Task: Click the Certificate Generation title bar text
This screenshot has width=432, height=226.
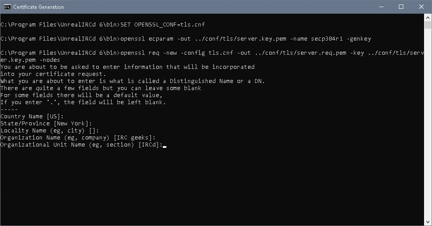Action: point(38,7)
